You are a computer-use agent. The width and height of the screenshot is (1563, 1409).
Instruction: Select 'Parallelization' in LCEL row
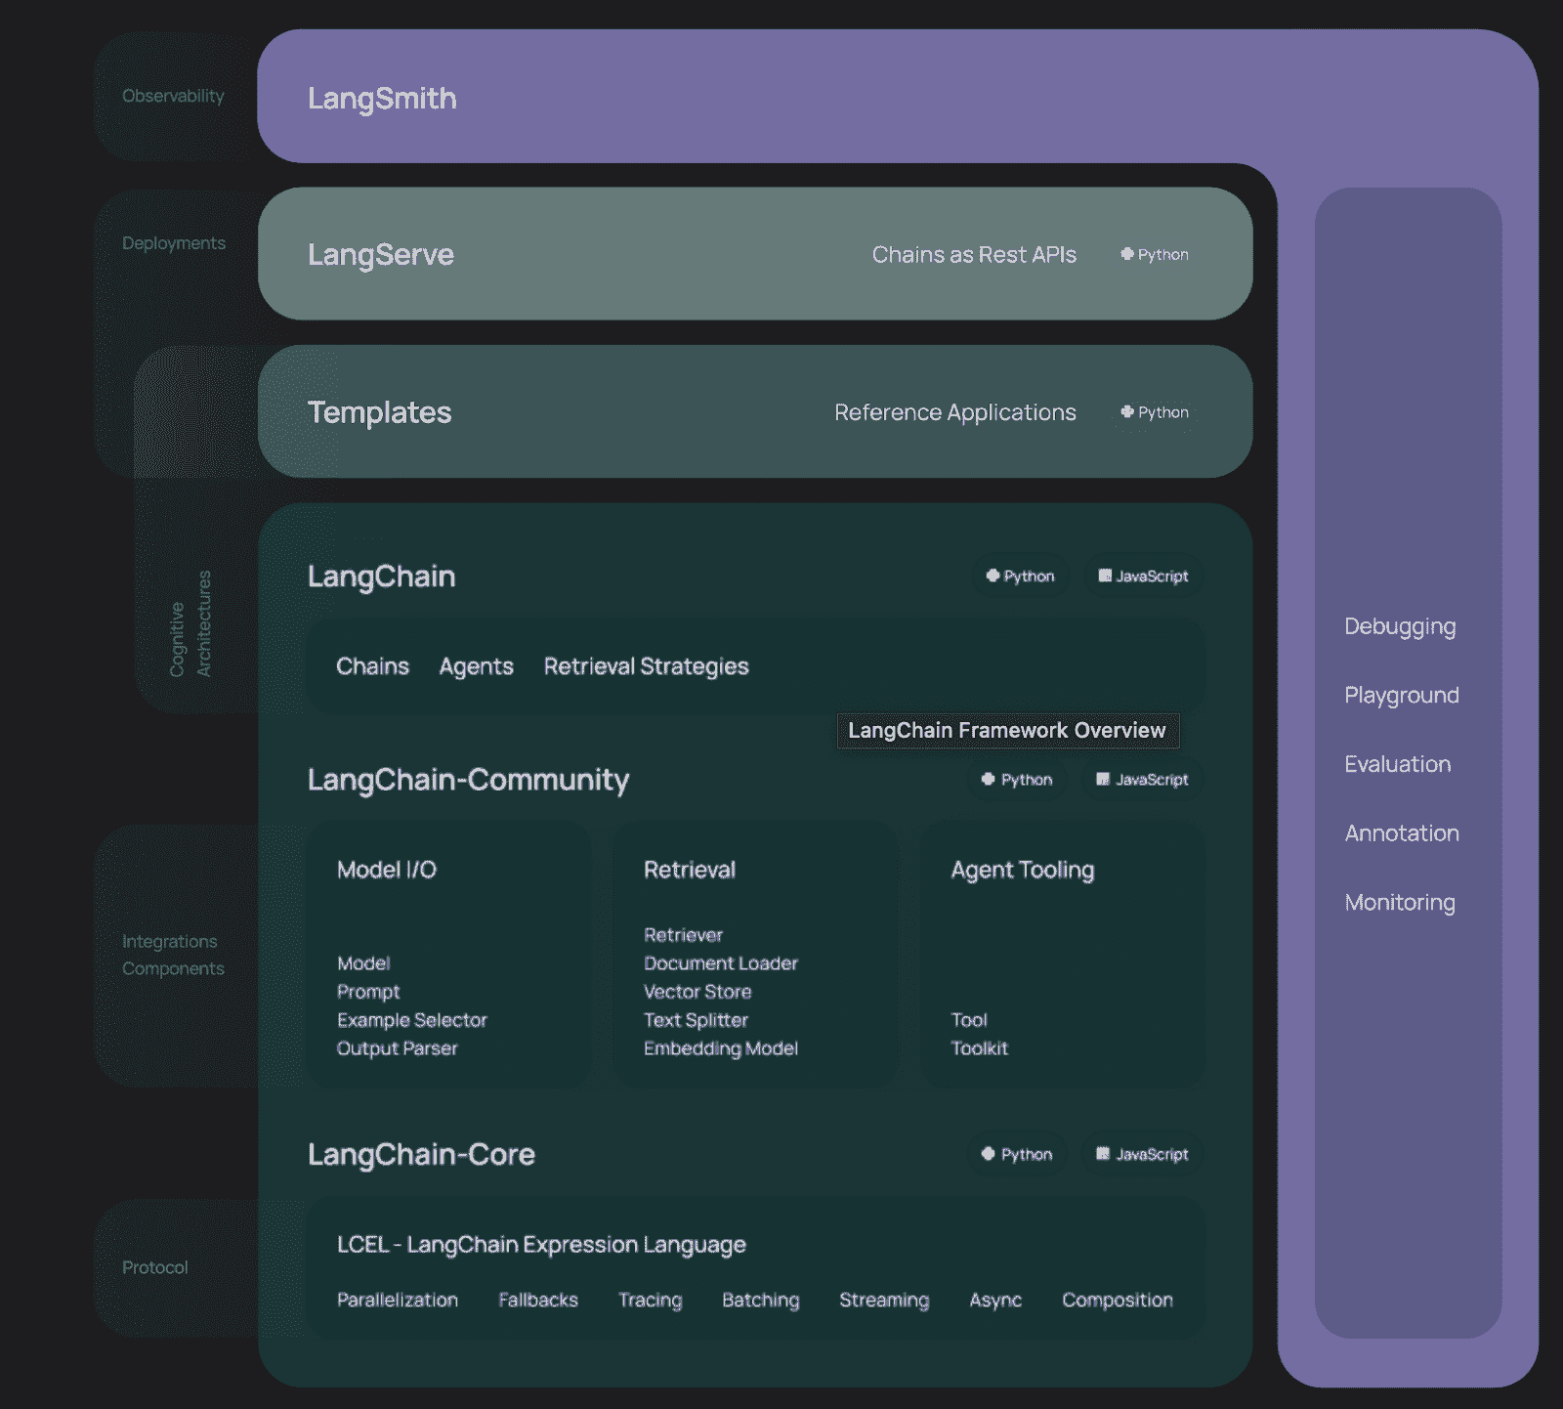pyautogui.click(x=398, y=1301)
